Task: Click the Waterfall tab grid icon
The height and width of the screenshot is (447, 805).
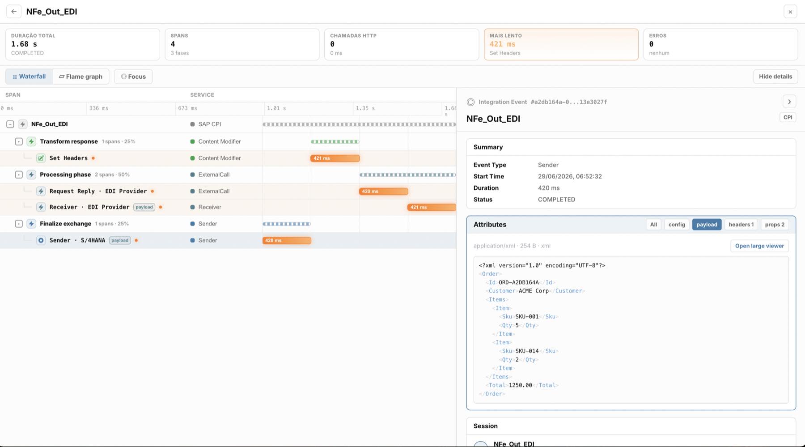Action: [15, 77]
